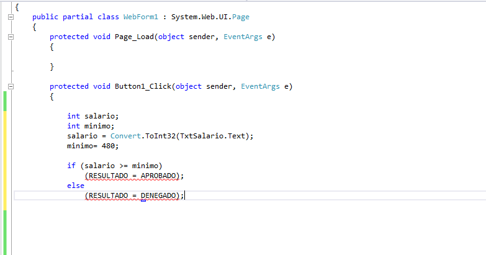Click EventArgs in Page_Load signature

(x=243, y=37)
